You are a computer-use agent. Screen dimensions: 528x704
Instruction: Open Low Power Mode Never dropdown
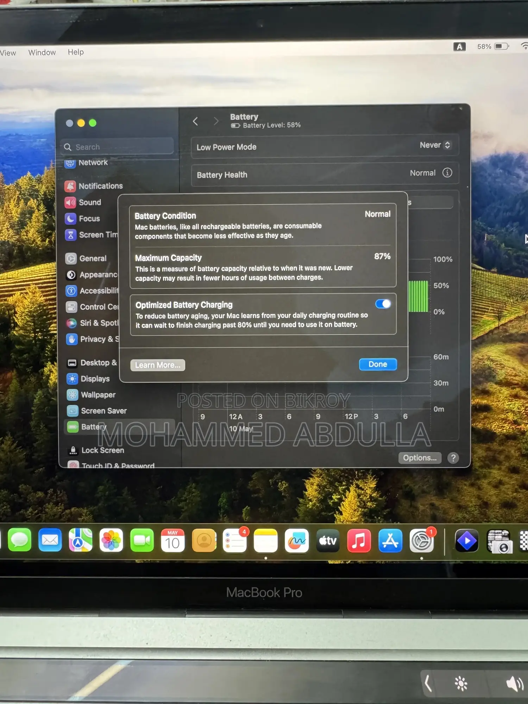435,145
